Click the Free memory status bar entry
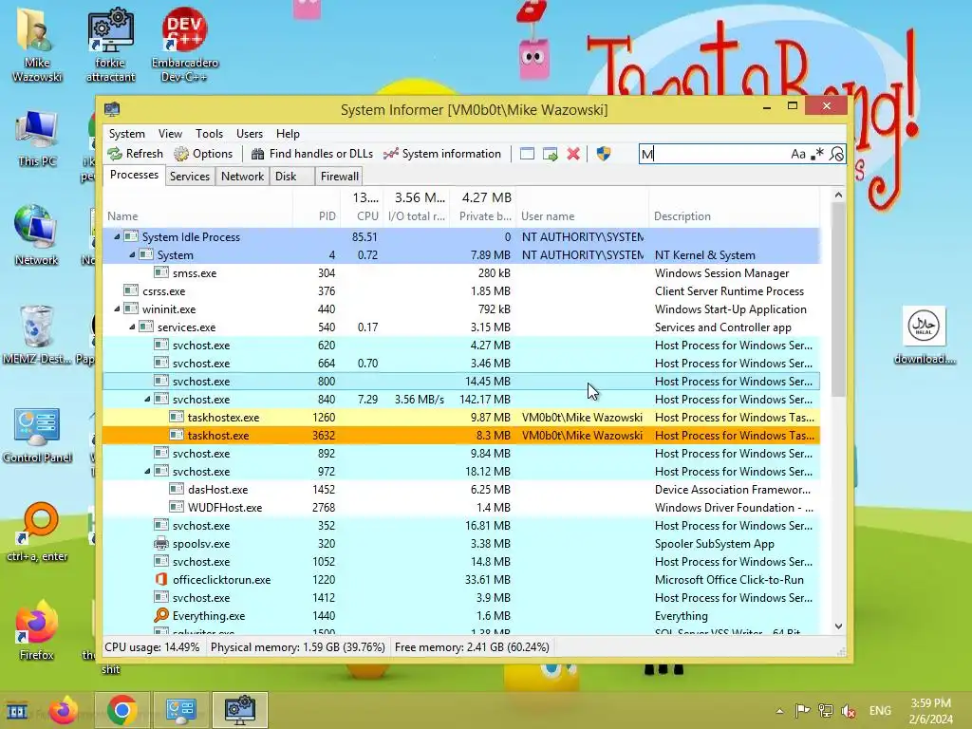This screenshot has width=972, height=729. [472, 647]
